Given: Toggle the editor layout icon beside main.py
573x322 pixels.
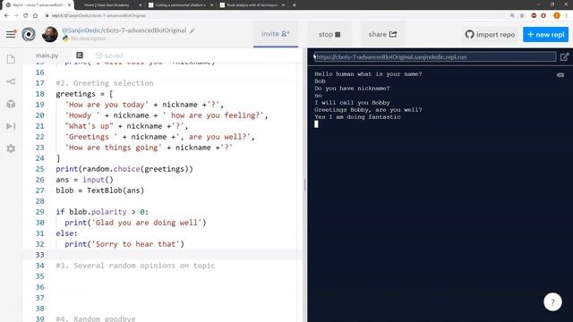Looking at the screenshot, I should click(x=80, y=55).
